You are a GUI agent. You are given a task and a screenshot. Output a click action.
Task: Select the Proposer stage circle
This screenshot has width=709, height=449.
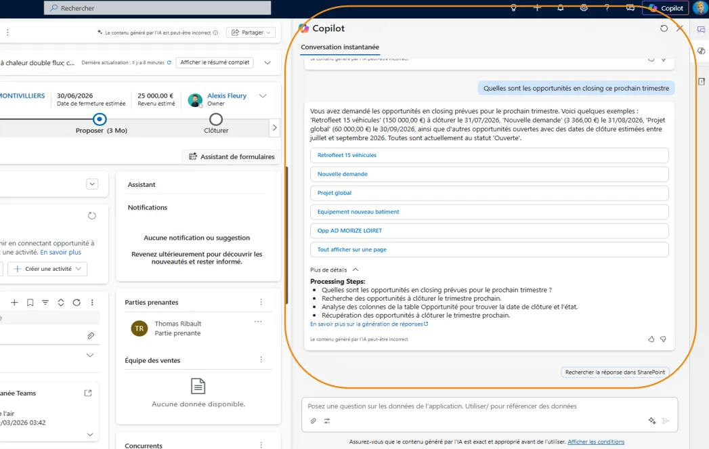(100, 119)
